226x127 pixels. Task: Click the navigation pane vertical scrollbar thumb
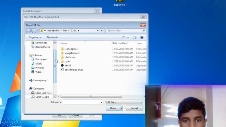pyautogui.click(x=55, y=66)
